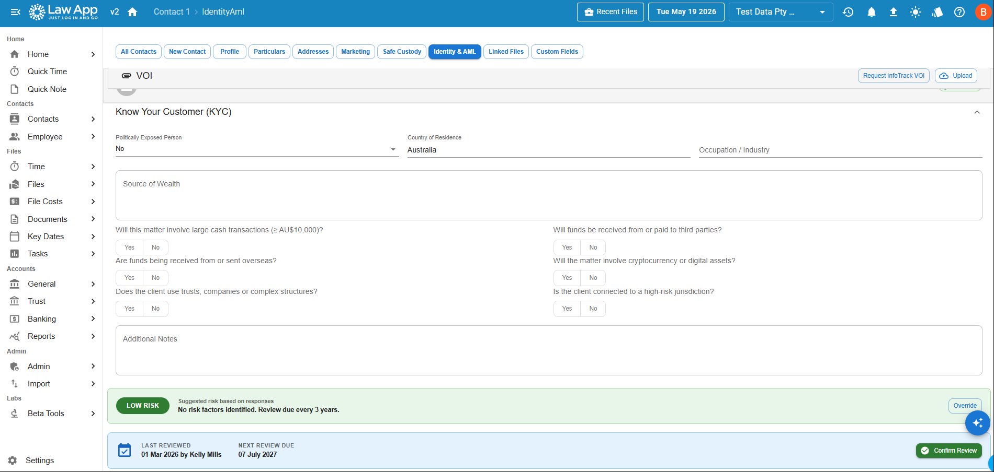Click the Occupation / Industry field
The height and width of the screenshot is (472, 994).
point(840,150)
